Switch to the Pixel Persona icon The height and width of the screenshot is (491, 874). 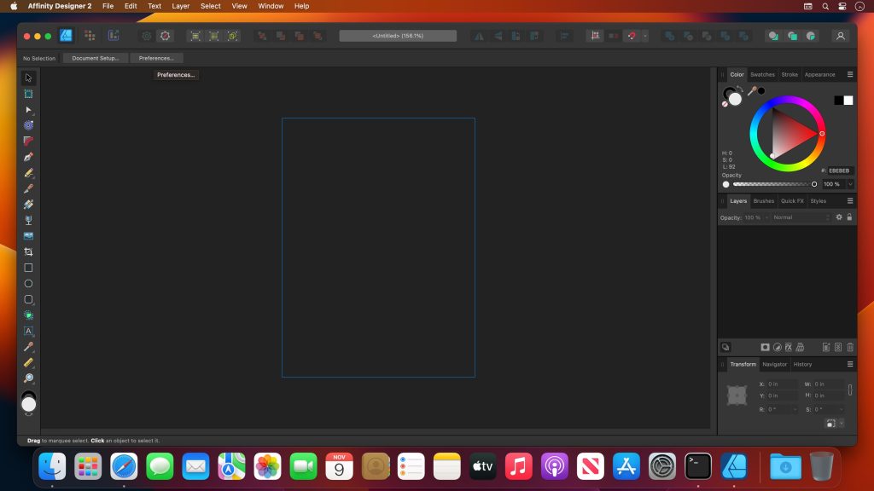pos(90,36)
